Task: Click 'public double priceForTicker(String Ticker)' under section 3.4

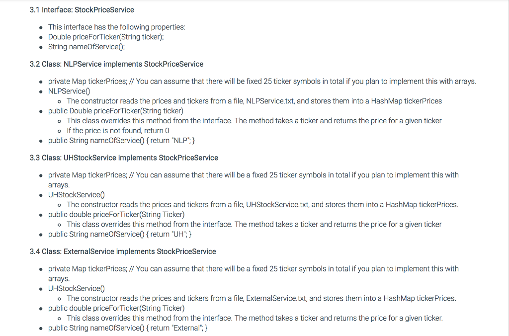Action: coord(116,308)
